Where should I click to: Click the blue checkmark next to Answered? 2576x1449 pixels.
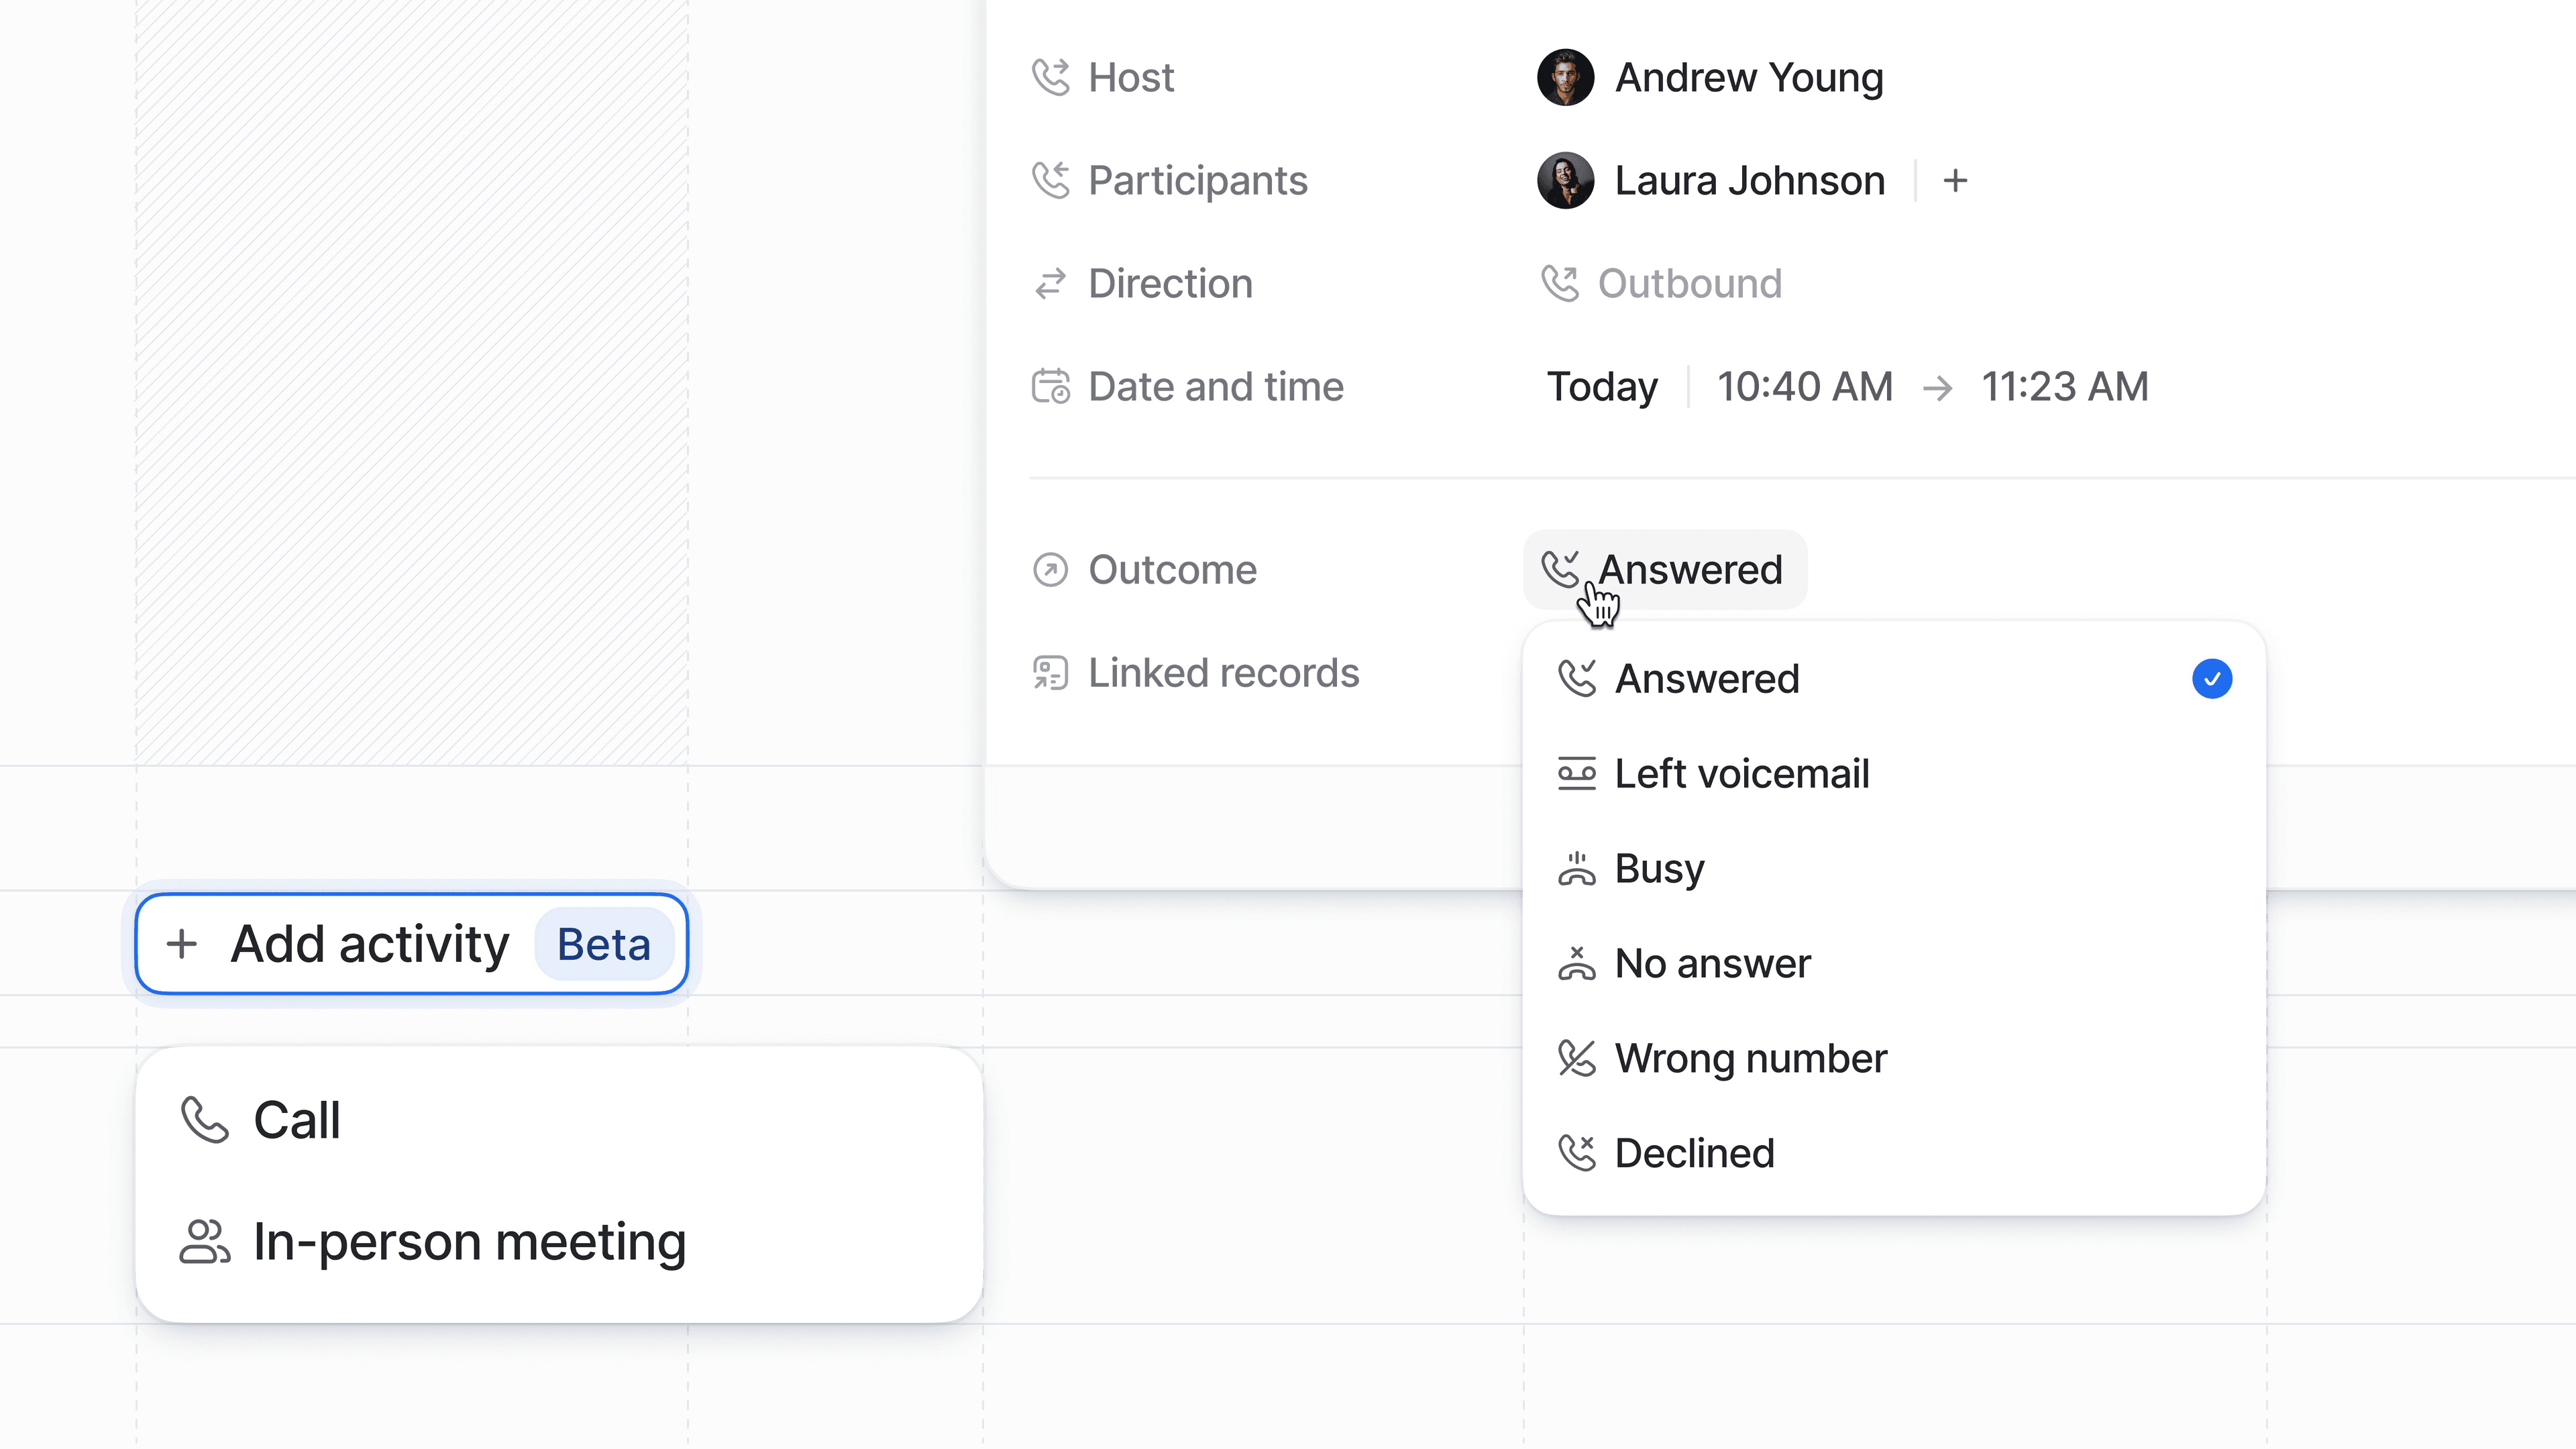(x=2211, y=679)
